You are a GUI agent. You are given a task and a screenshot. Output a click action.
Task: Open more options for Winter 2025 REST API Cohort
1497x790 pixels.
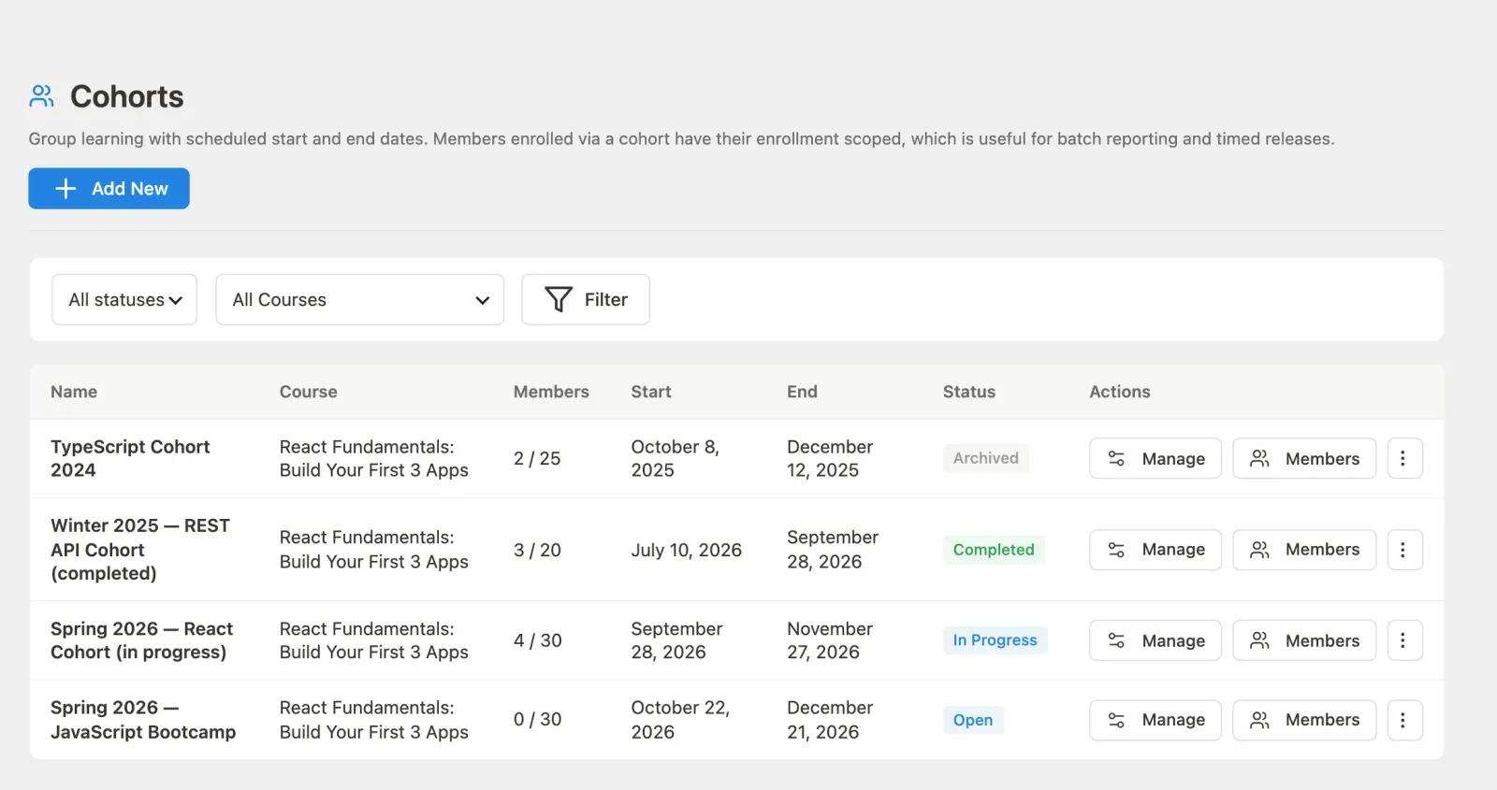point(1404,550)
